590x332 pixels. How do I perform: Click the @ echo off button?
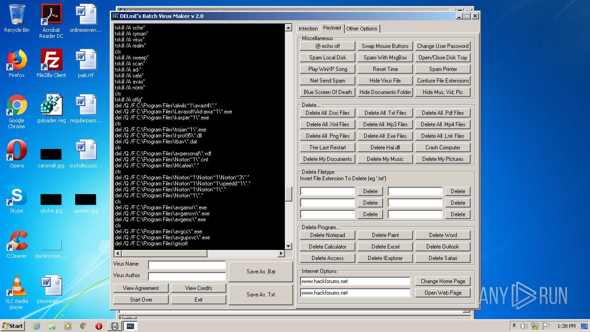coord(328,46)
